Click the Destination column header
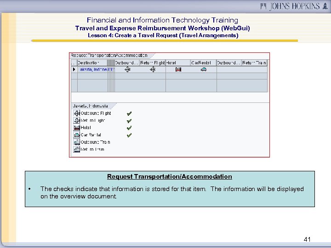The width and height of the screenshot is (331, 248). [92, 63]
